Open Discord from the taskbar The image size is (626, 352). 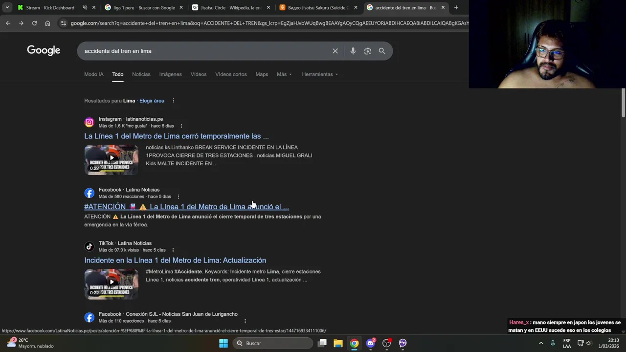(x=371, y=343)
